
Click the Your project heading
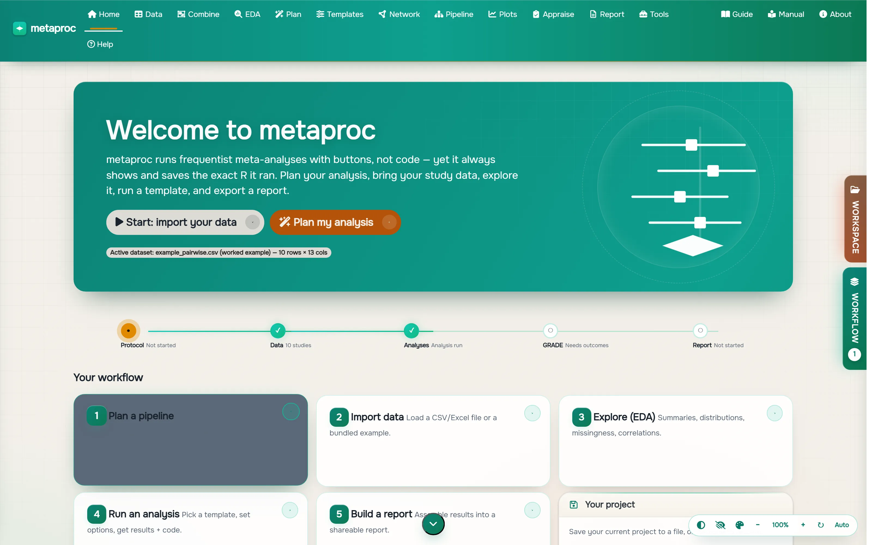[x=610, y=505]
